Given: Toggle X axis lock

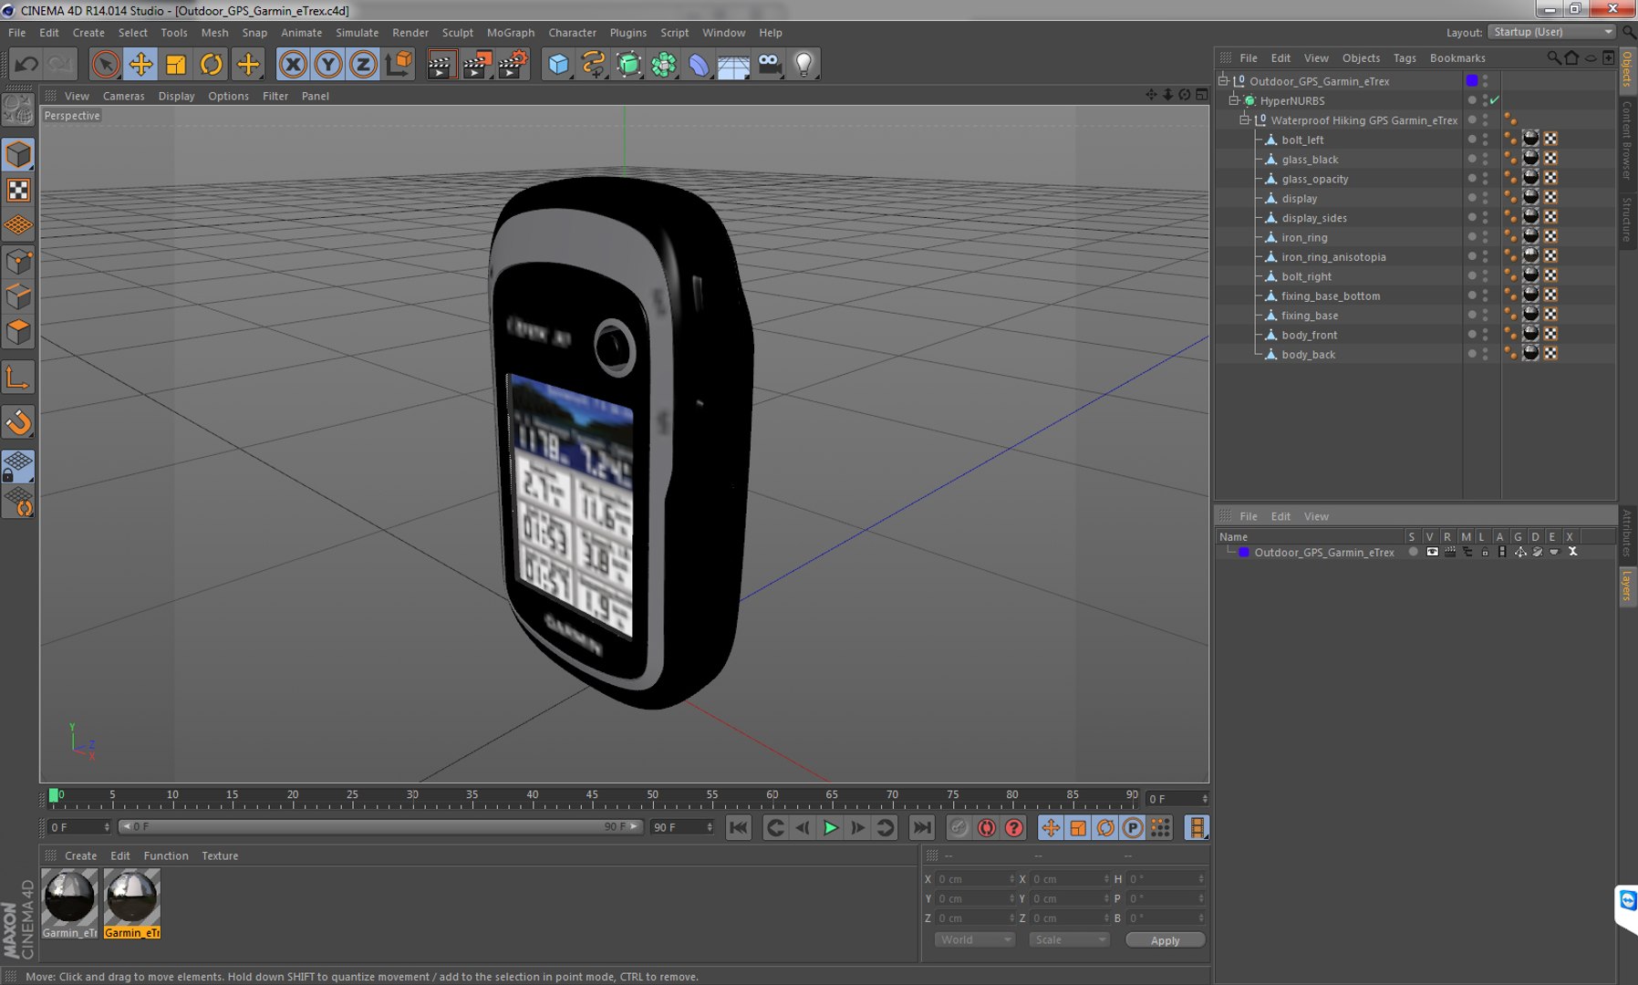Looking at the screenshot, I should [x=293, y=64].
